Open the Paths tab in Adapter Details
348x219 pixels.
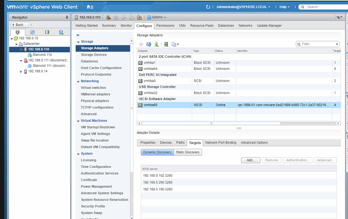tap(180, 143)
